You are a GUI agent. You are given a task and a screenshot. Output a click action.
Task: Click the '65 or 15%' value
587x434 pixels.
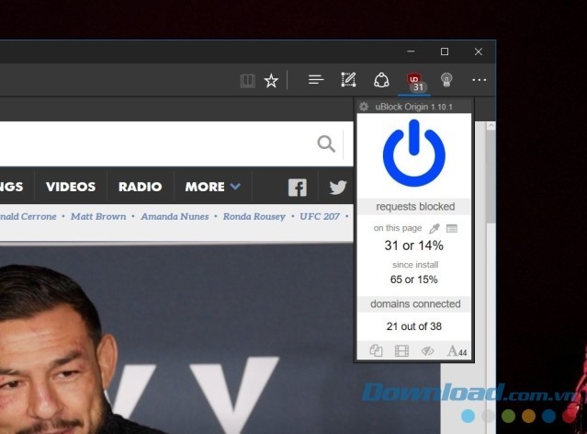(x=413, y=280)
